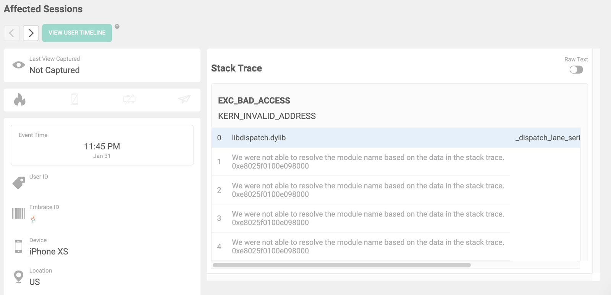Go to the previous affected session
The height and width of the screenshot is (295, 611).
click(x=11, y=33)
